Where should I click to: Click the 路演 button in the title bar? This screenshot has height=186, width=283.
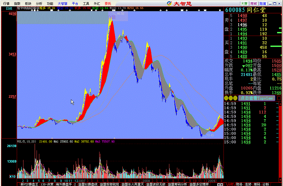[x=263, y=4]
